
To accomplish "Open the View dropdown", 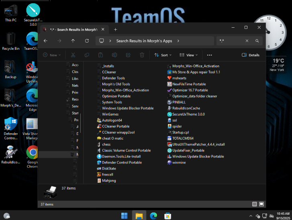I will (x=188, y=55).
